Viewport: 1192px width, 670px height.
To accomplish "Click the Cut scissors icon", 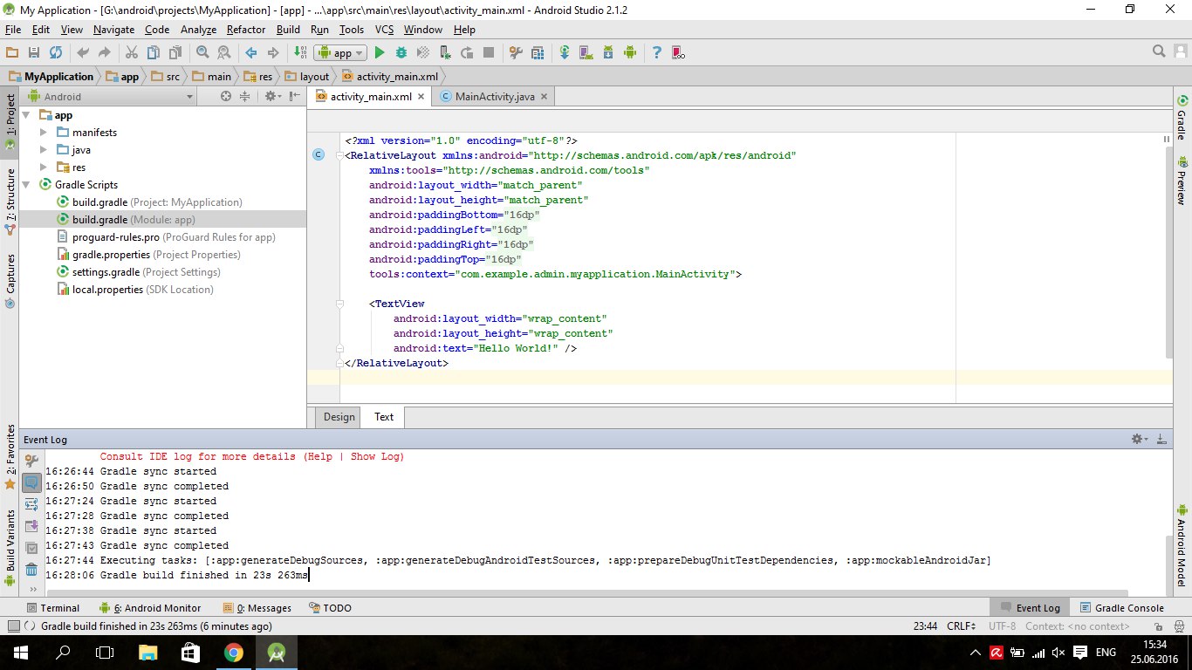I will pos(132,52).
